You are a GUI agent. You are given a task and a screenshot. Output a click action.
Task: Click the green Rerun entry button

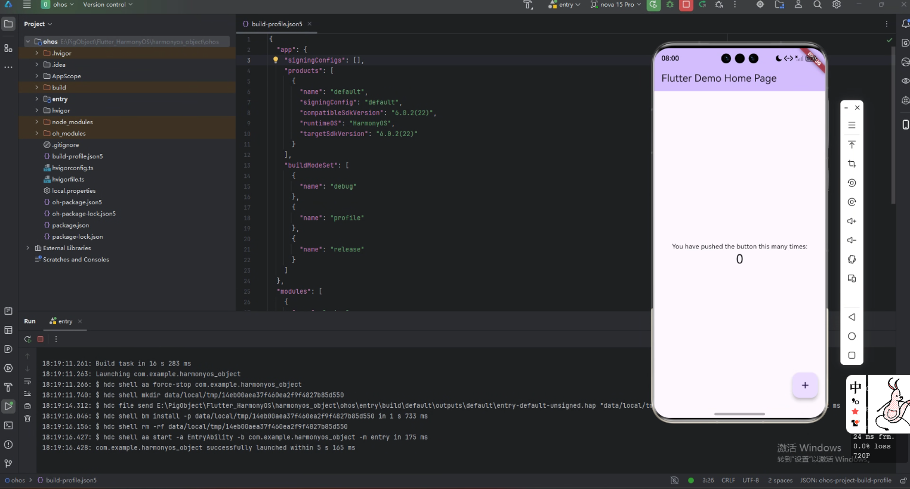(654, 5)
